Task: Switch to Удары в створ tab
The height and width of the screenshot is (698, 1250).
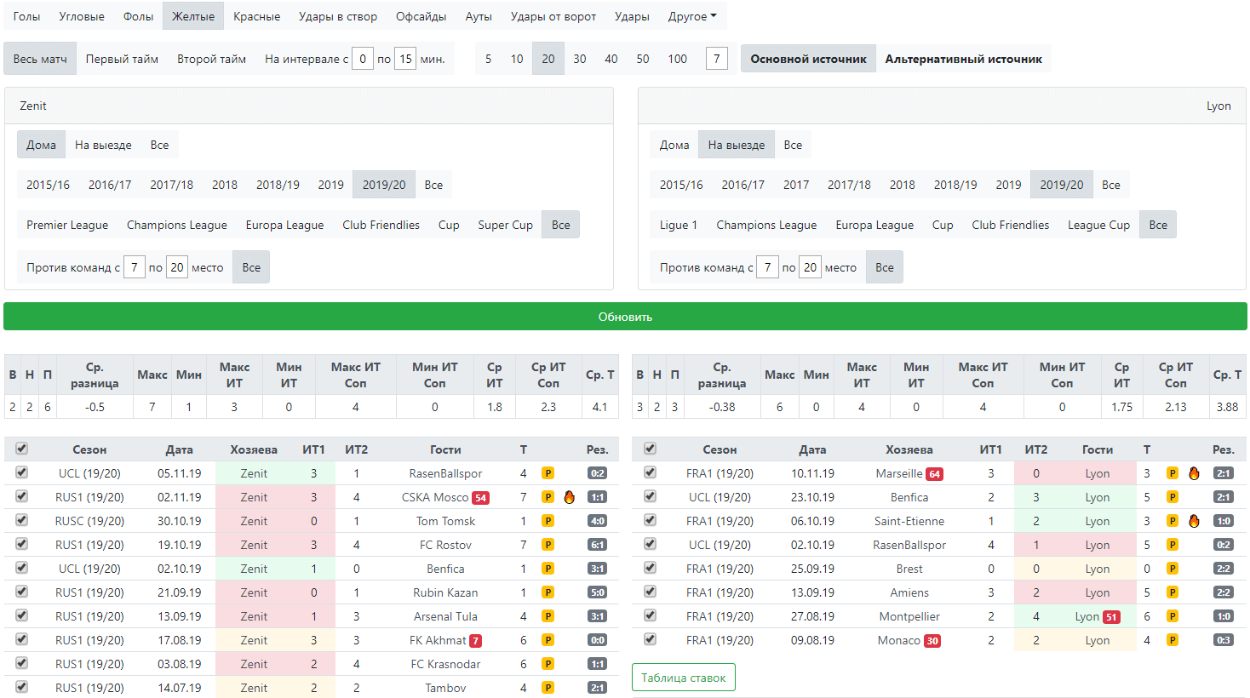Action: [x=338, y=16]
